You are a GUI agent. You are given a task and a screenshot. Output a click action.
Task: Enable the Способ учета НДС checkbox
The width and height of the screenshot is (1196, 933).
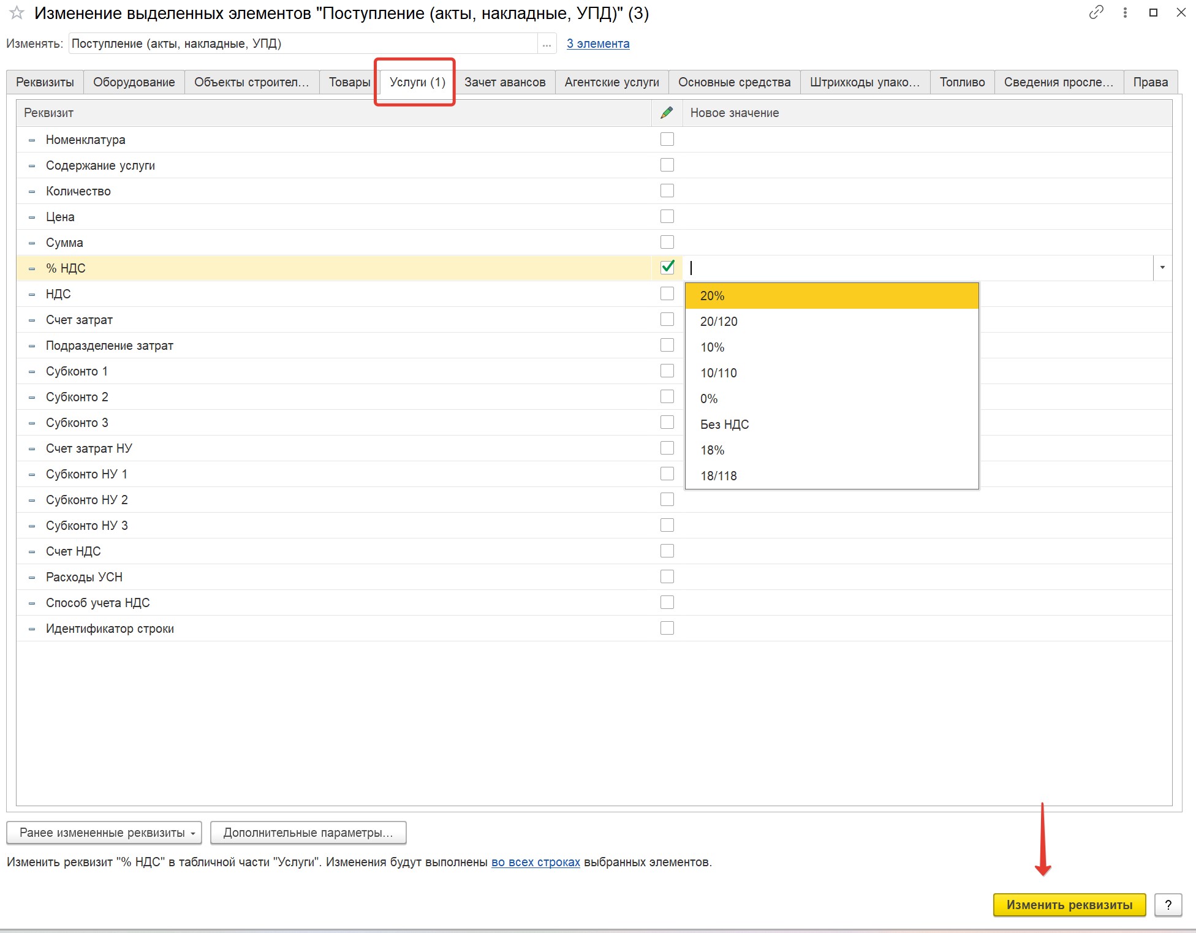coord(667,603)
